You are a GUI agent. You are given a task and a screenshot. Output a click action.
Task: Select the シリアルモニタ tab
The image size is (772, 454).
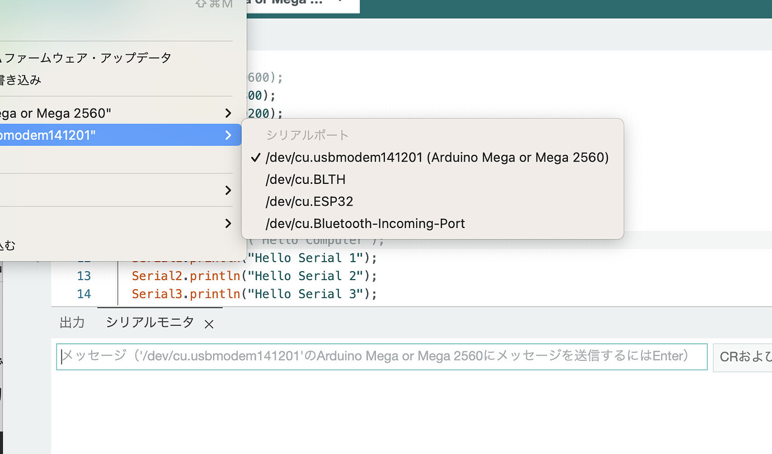pyautogui.click(x=148, y=323)
